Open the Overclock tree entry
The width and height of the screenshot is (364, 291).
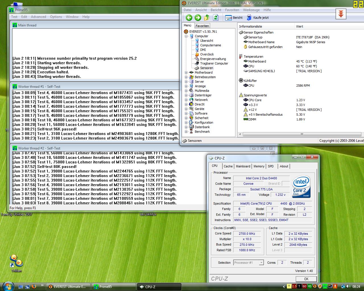click(207, 54)
